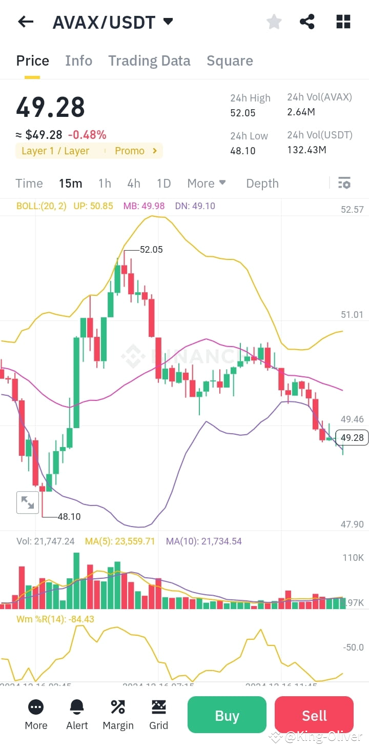Expand chart to fullscreen via corner icon
The height and width of the screenshot is (748, 369).
click(28, 502)
